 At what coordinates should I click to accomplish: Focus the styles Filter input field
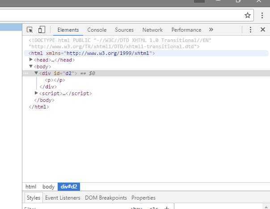(x=76, y=208)
